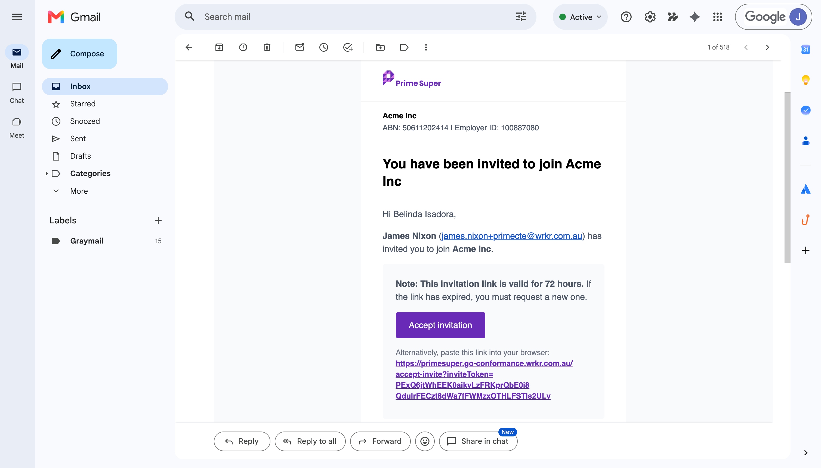Collapse side panel with bottom chevron
This screenshot has height=468, width=821.
pyautogui.click(x=805, y=453)
